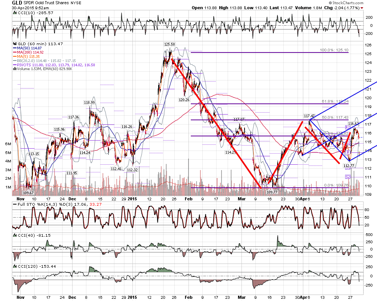The height and width of the screenshot is (303, 377).
Task: Click the 109.67 November low label
Action: [x=28, y=193]
